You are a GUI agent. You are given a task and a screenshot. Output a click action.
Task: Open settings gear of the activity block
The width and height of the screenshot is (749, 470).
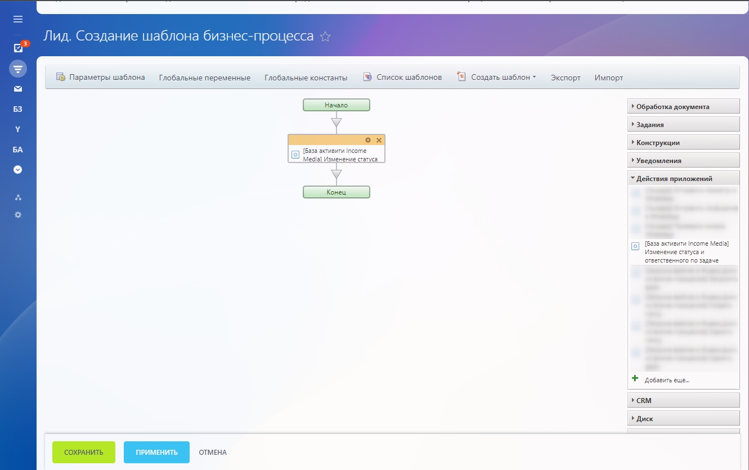[368, 140]
